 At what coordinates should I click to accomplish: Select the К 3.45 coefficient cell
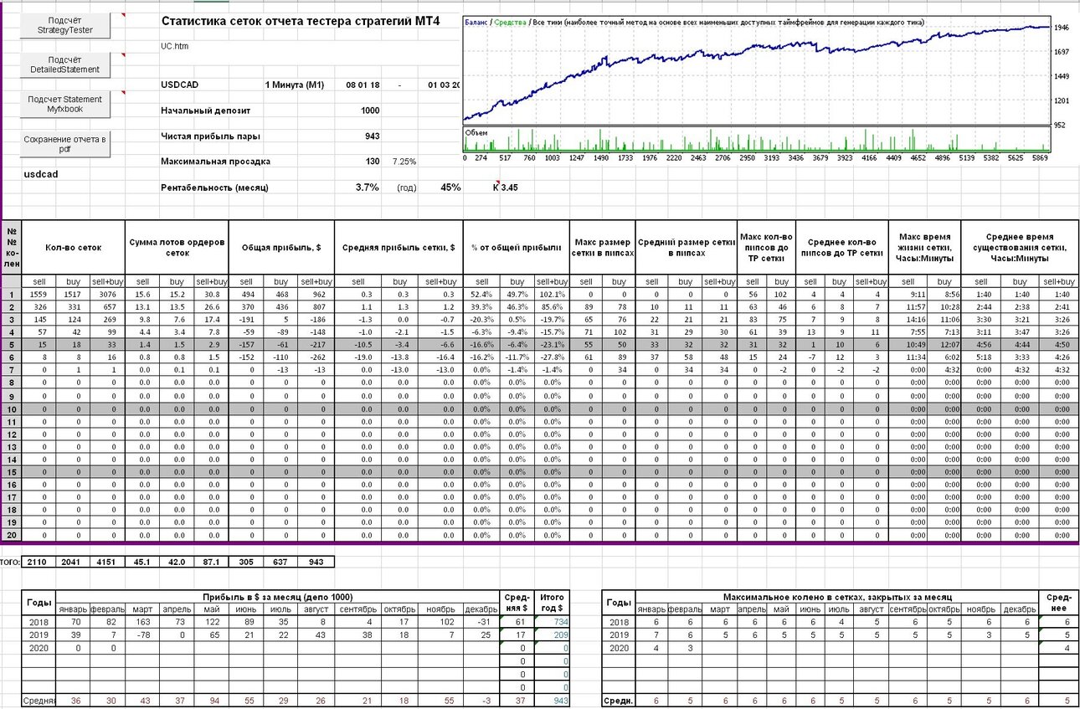pyautogui.click(x=506, y=188)
